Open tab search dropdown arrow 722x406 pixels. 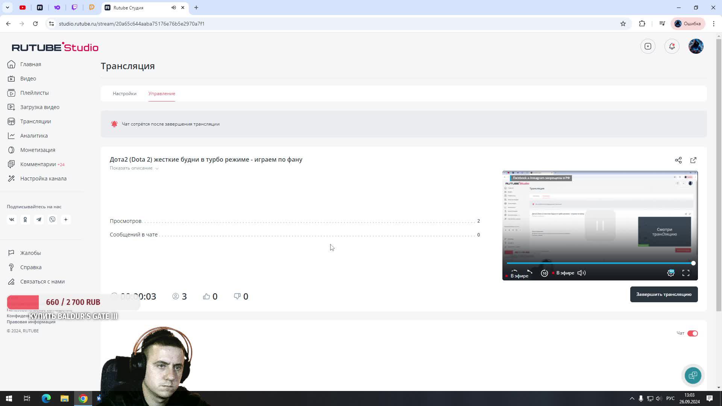click(x=7, y=8)
